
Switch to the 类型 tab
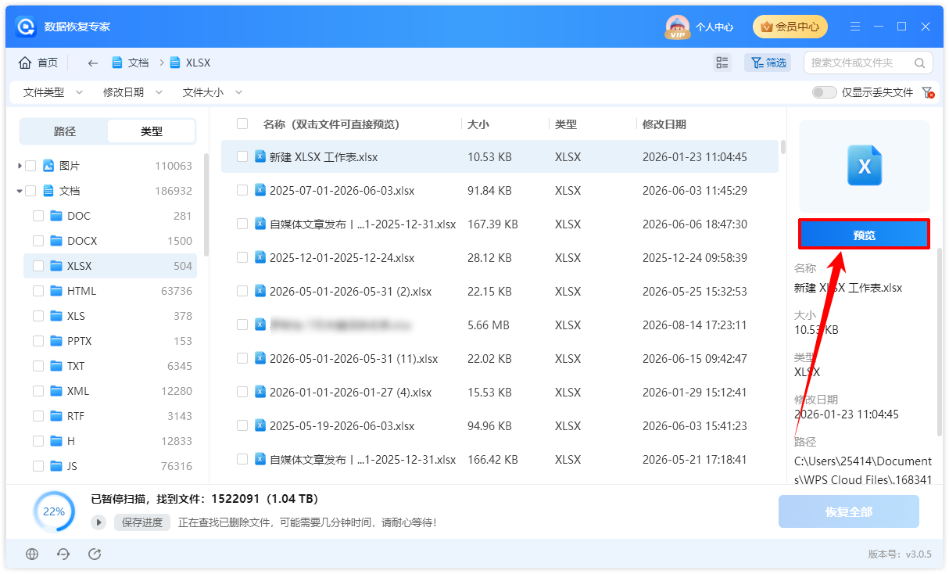tap(152, 131)
